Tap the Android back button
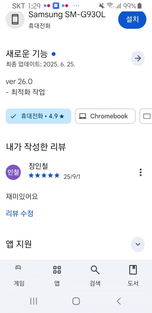The height and width of the screenshot is (313, 152). [119, 301]
